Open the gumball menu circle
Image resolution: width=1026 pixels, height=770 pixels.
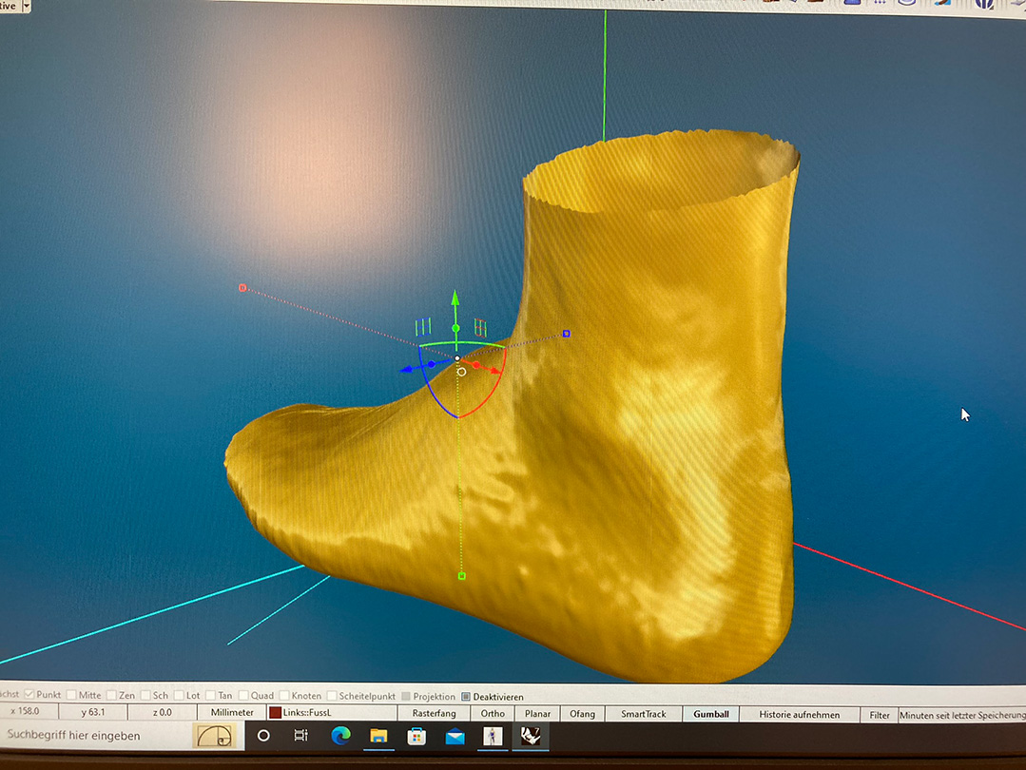(x=461, y=373)
